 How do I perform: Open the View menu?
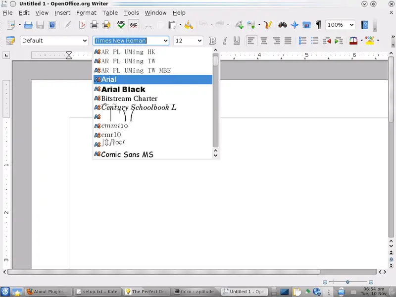42,13
